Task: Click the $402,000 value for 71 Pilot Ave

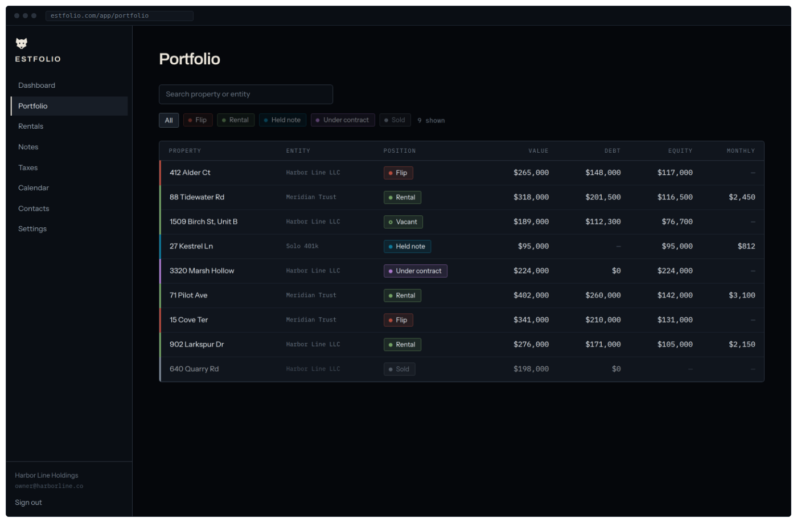Action: 531,295
